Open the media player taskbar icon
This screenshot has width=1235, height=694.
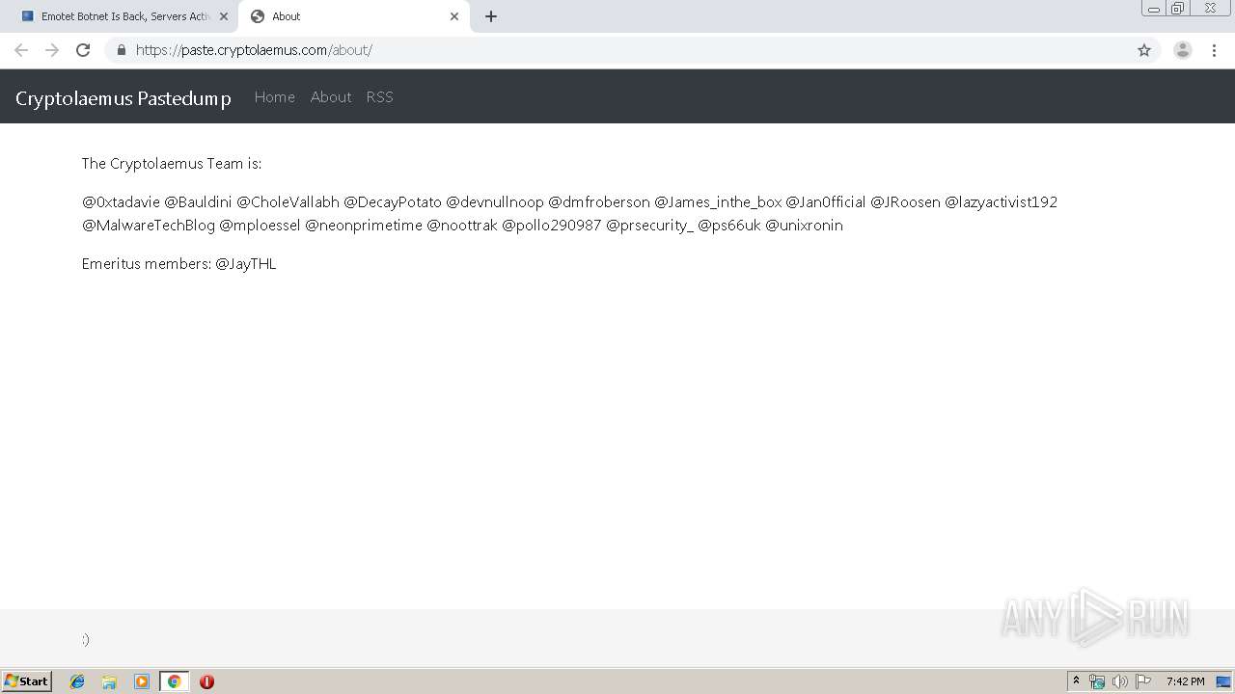(x=142, y=681)
